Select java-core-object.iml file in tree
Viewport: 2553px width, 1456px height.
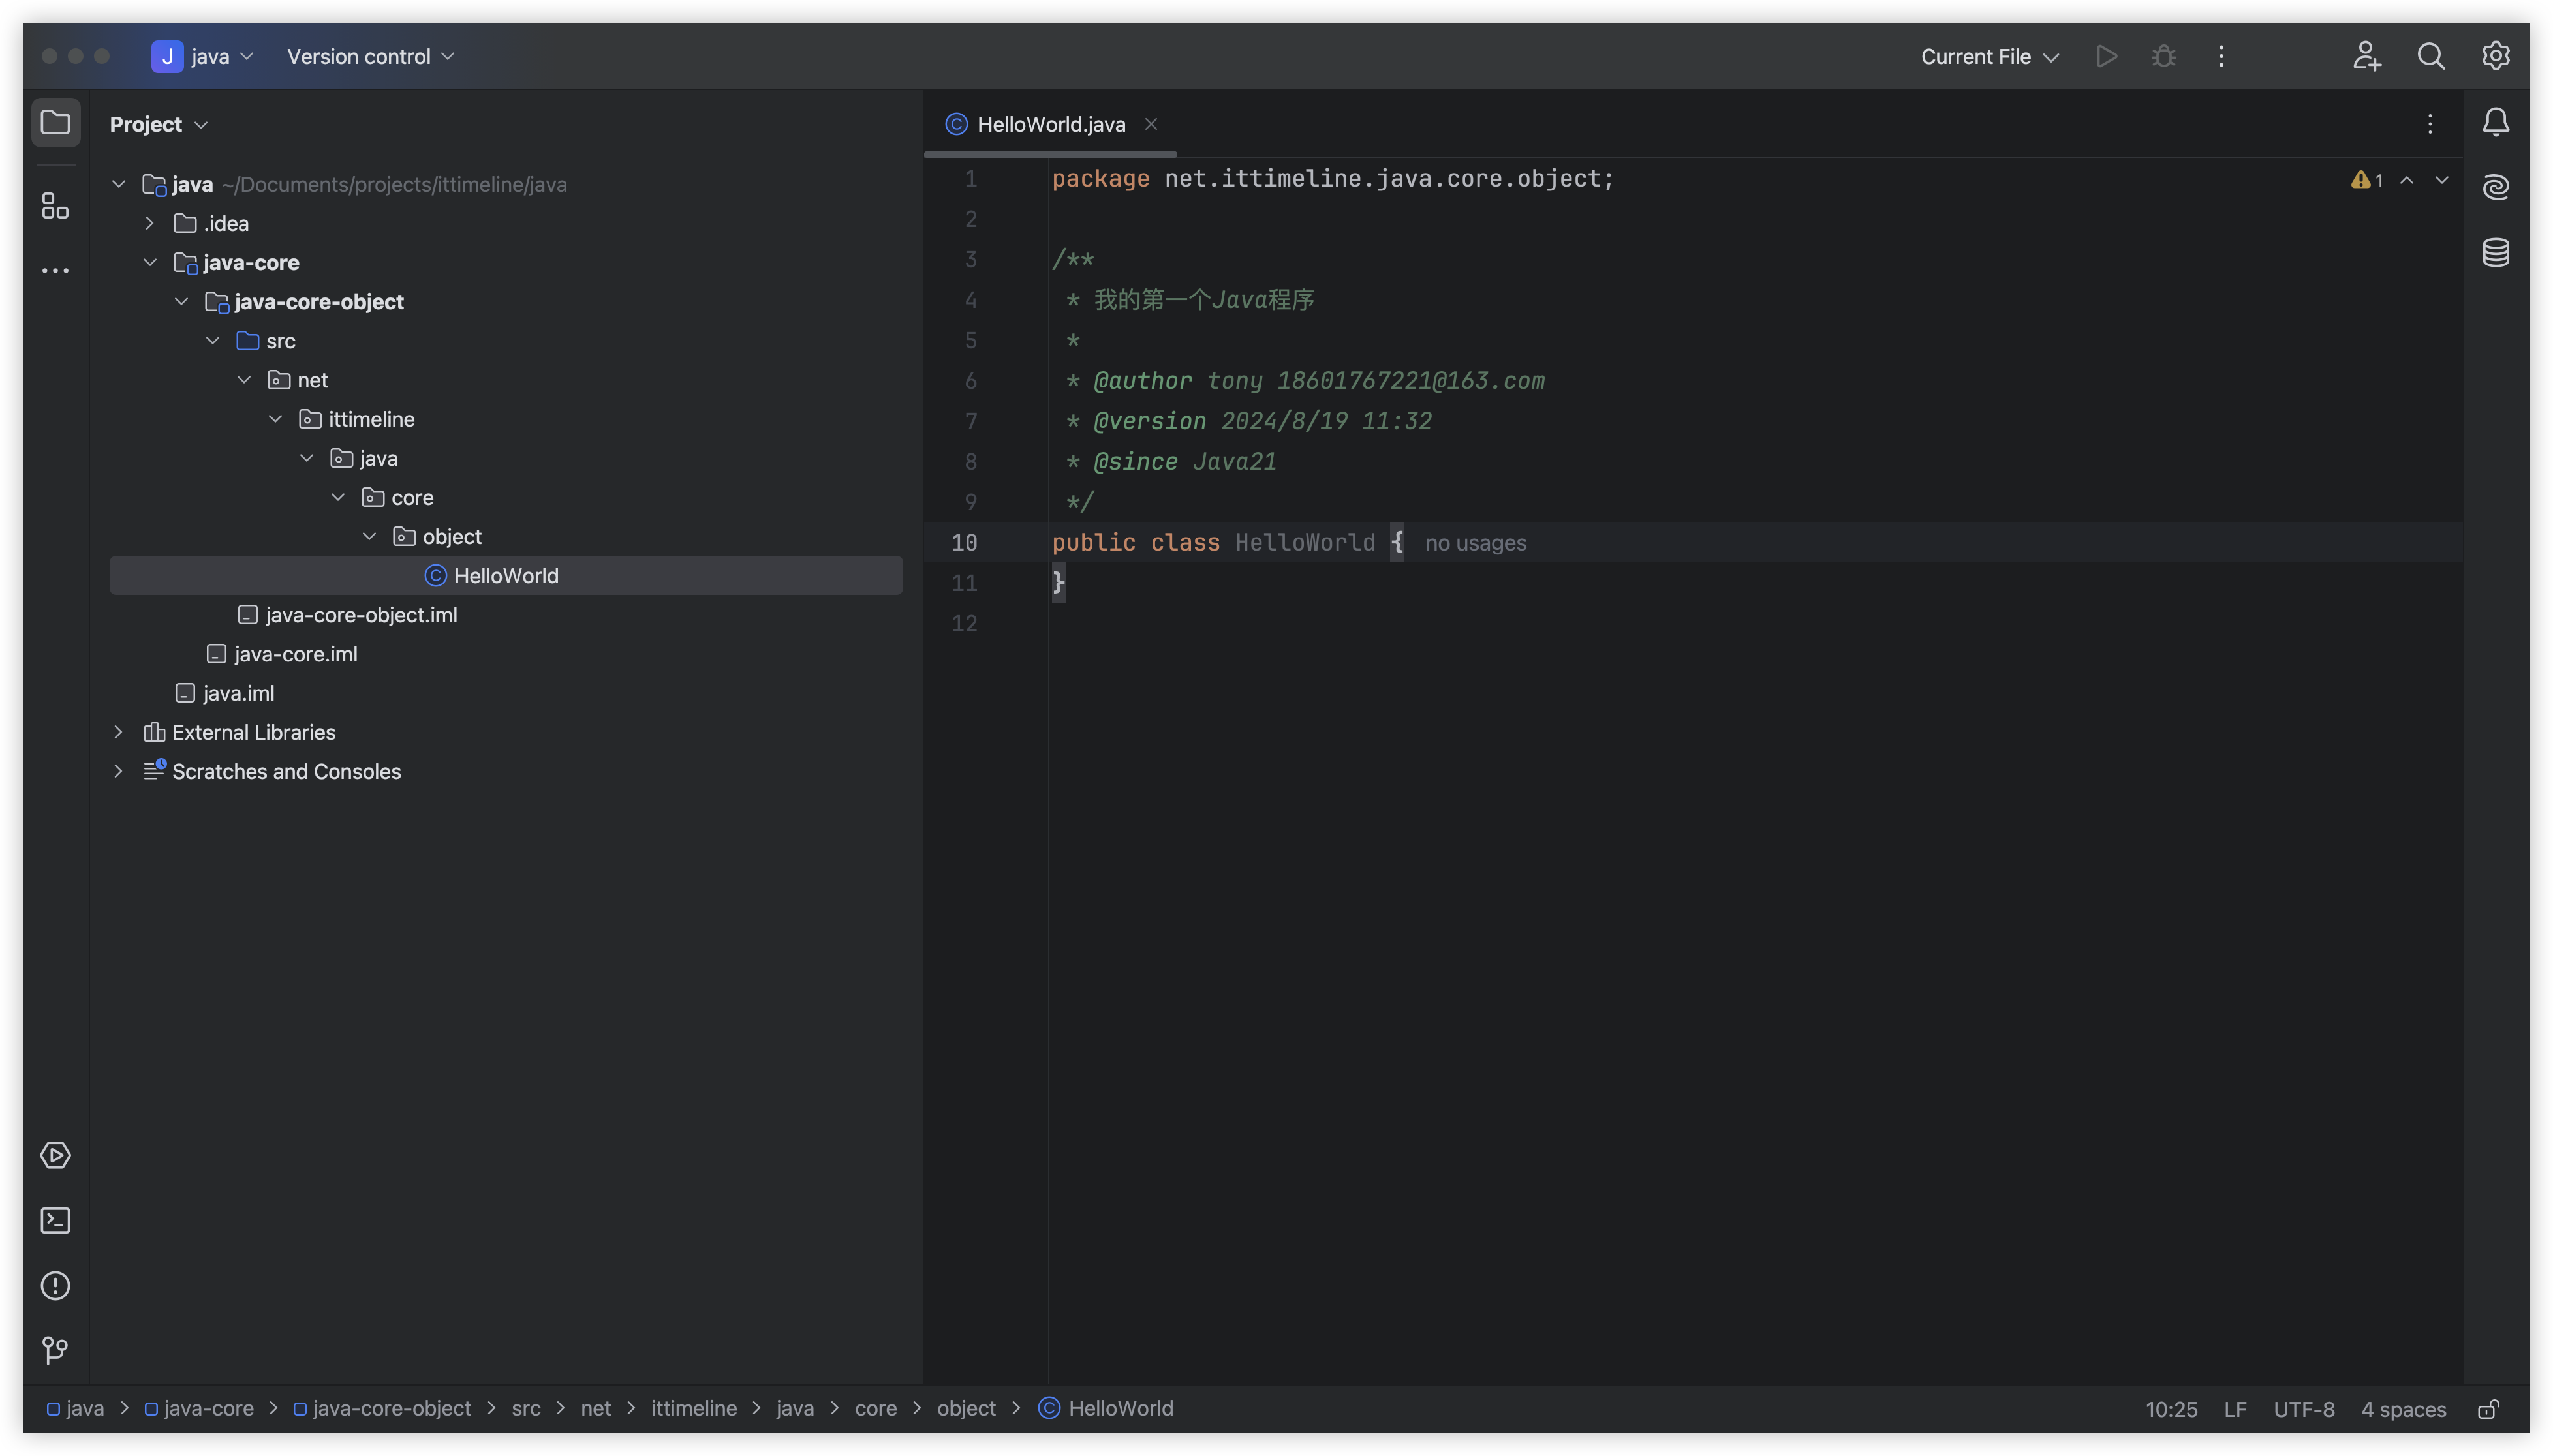(x=360, y=615)
